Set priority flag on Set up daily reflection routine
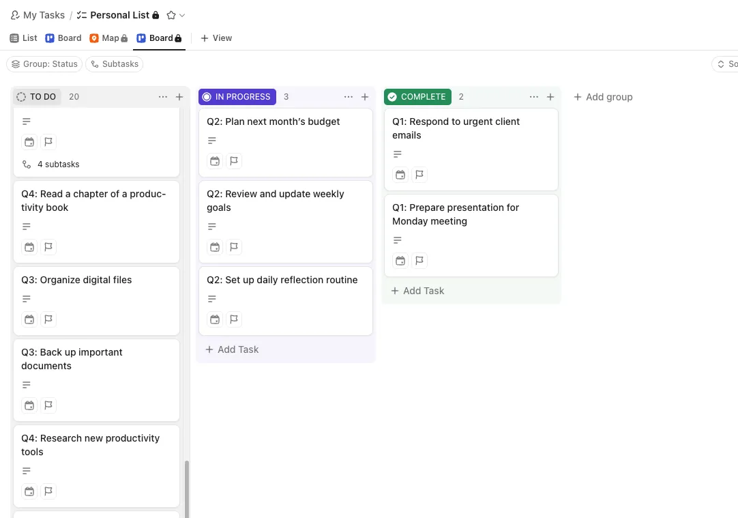 click(x=233, y=319)
